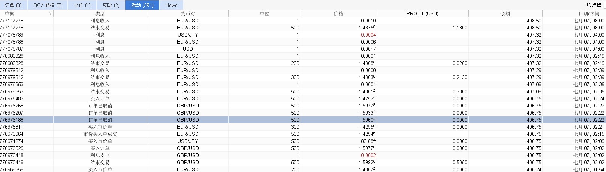Select ticket number 777078788
The width and height of the screenshot is (606, 172).
[12, 42]
